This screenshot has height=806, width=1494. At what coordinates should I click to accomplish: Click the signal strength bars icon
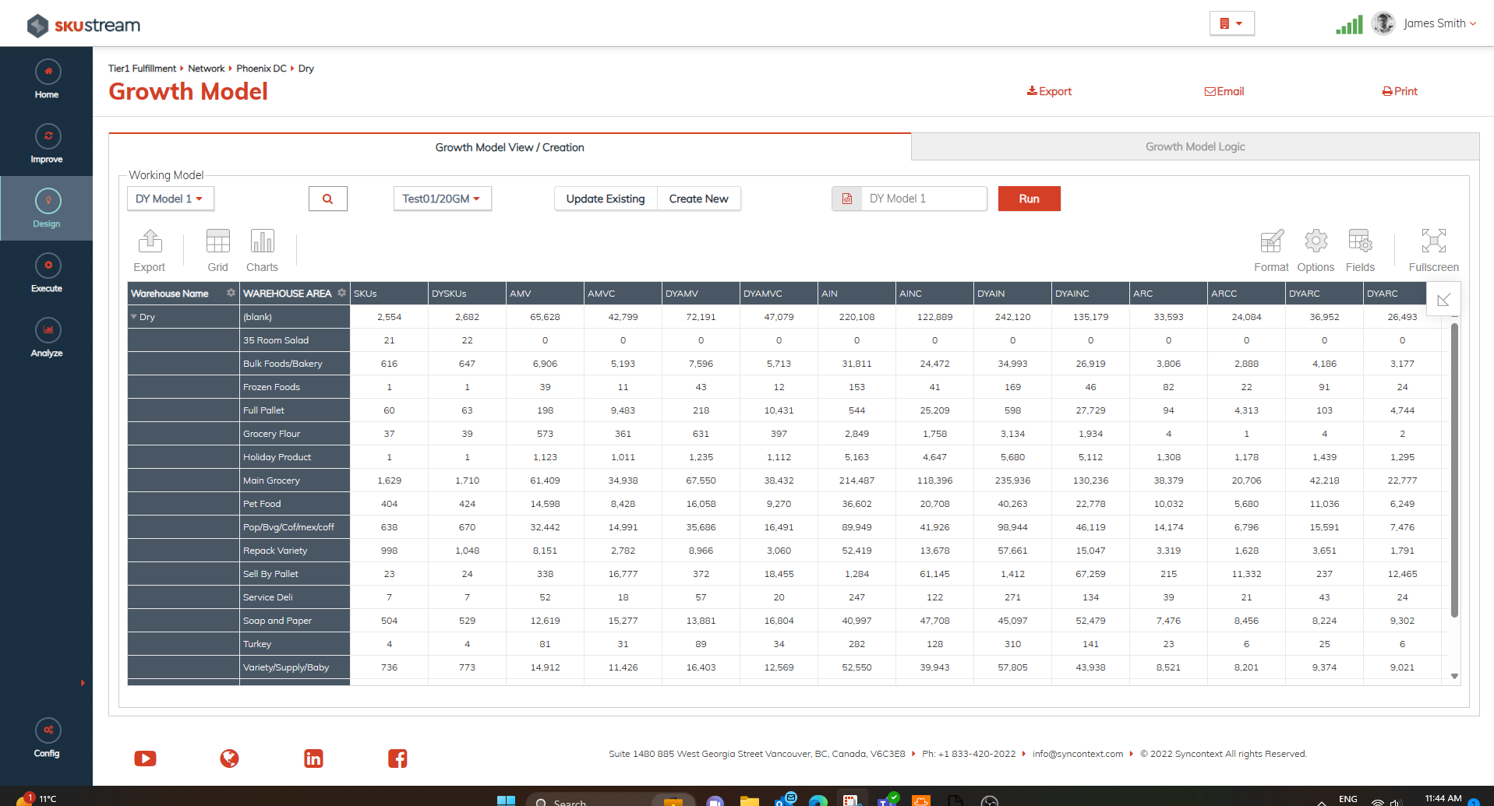(x=1349, y=25)
